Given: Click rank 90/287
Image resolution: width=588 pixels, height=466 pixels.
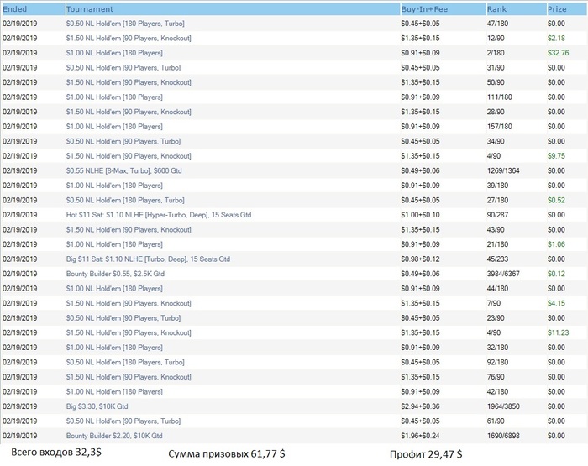Looking at the screenshot, I should pyautogui.click(x=497, y=215).
